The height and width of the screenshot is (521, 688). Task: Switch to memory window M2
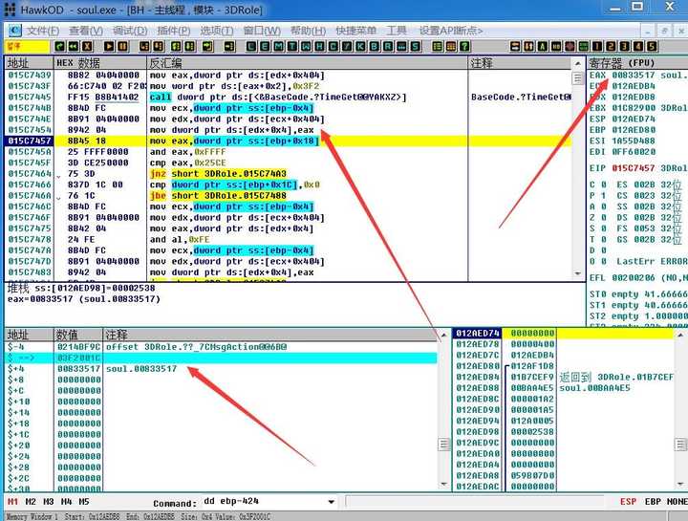[x=31, y=502]
